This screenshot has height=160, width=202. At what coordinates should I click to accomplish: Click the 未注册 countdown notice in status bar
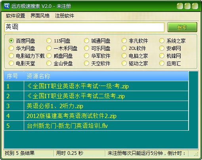click(x=147, y=153)
